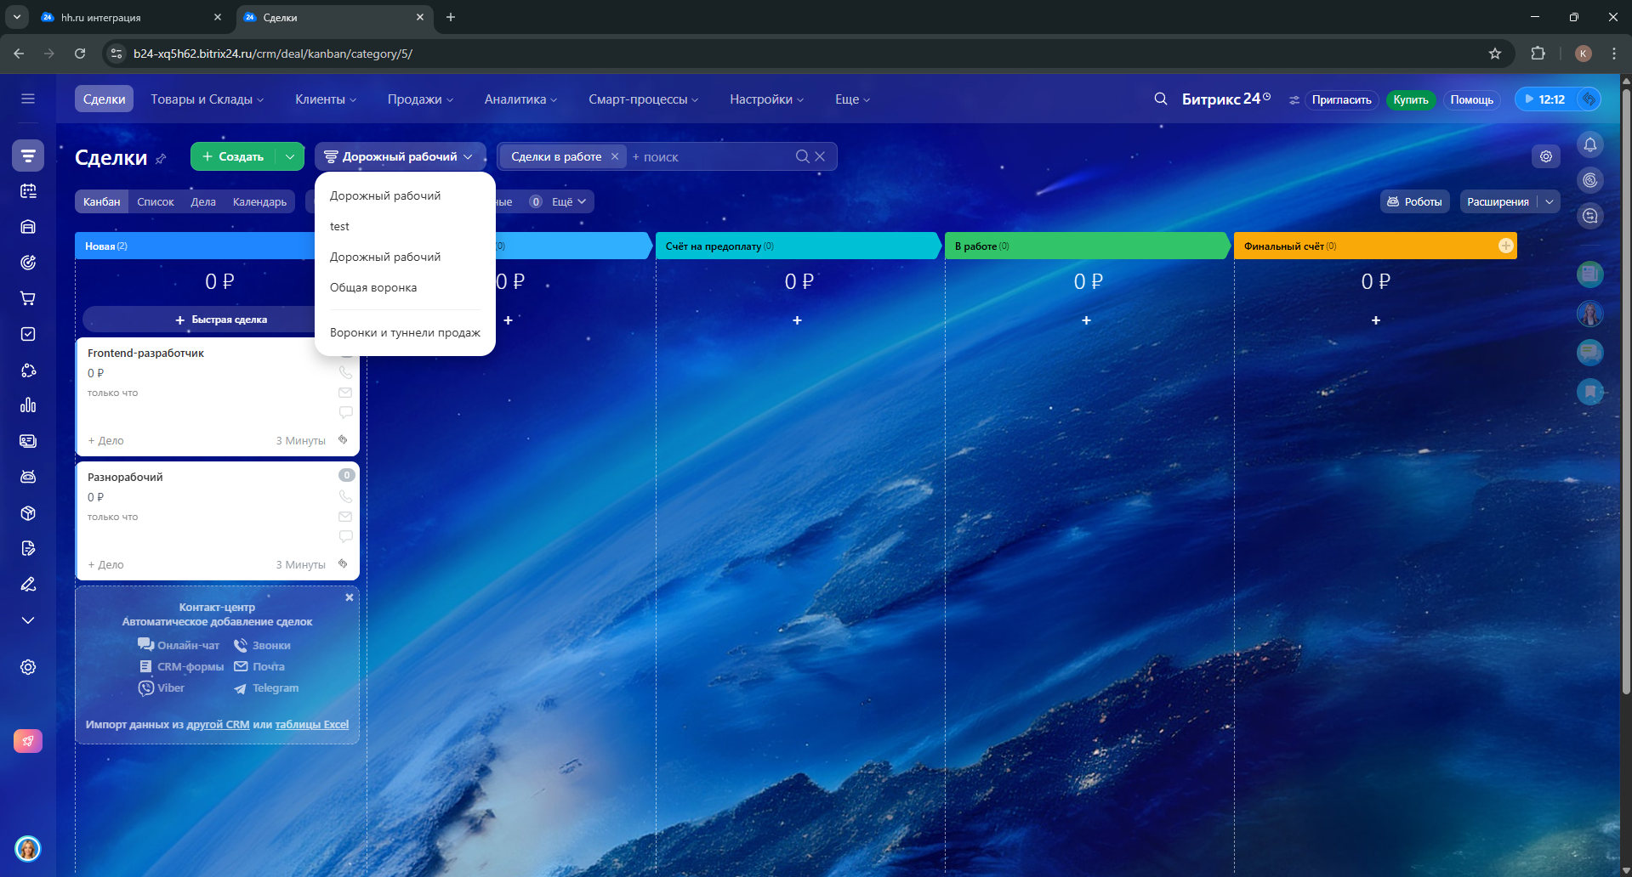Screen dimensions: 1632x877
Task: Remove the 'Сделки в работе' filter chip
Action: point(614,156)
